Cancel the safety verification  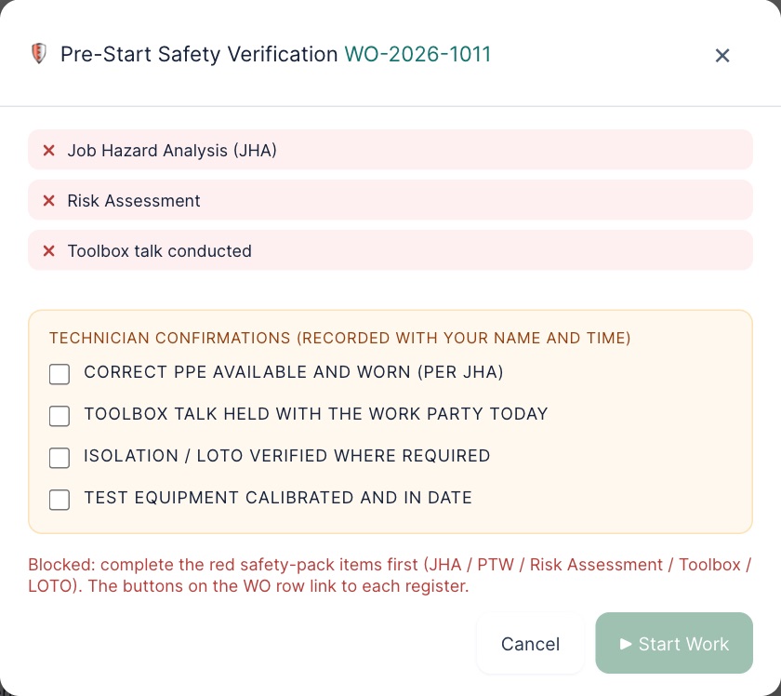tap(530, 644)
